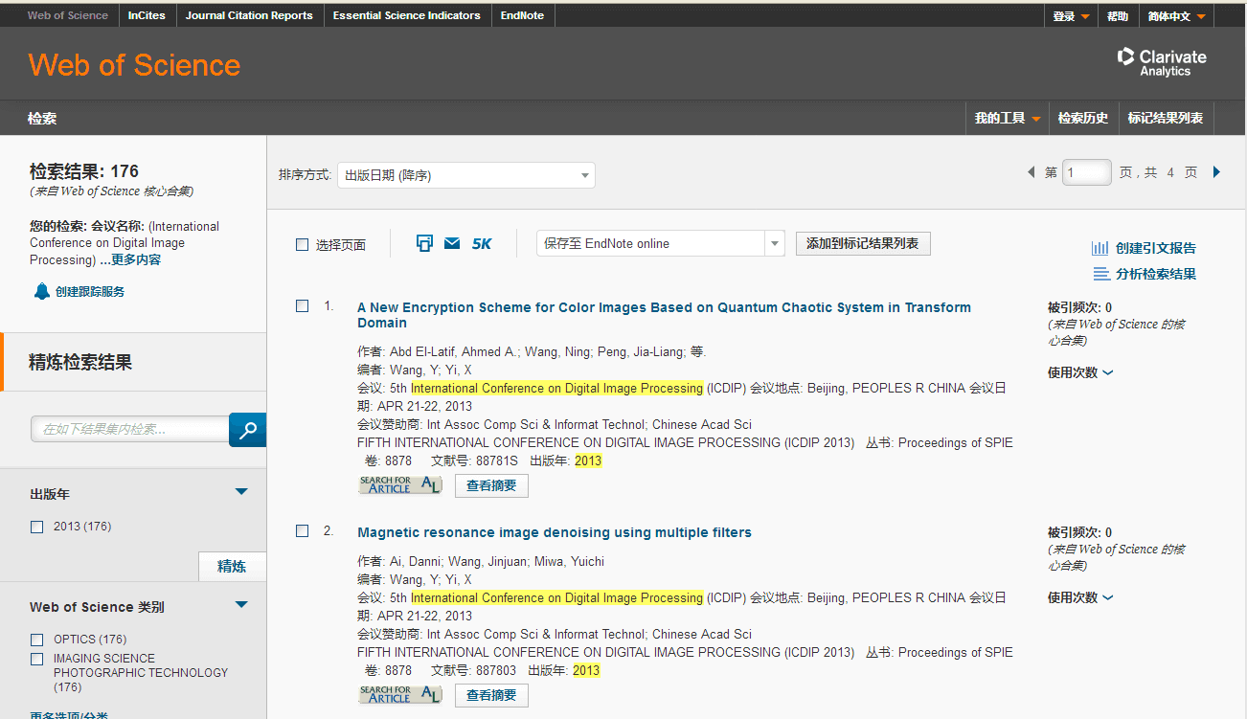Open the 登录 dropdown menu
Viewport: 1247px width, 719px height.
tap(1071, 16)
